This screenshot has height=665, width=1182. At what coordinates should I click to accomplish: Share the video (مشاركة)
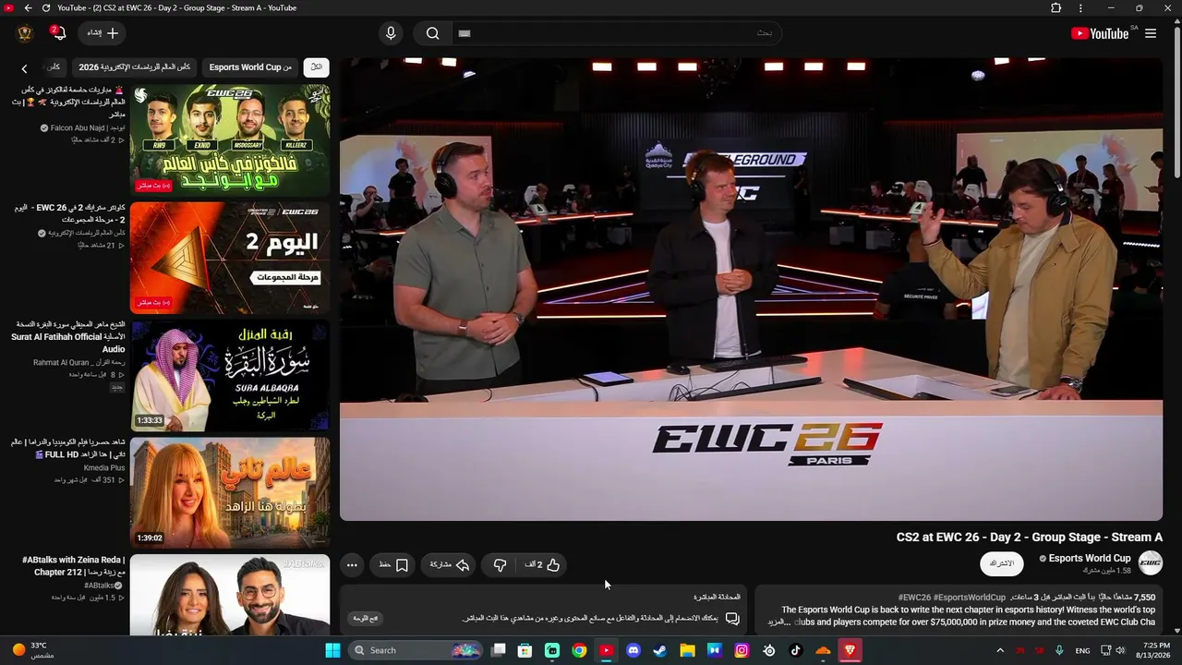(450, 565)
